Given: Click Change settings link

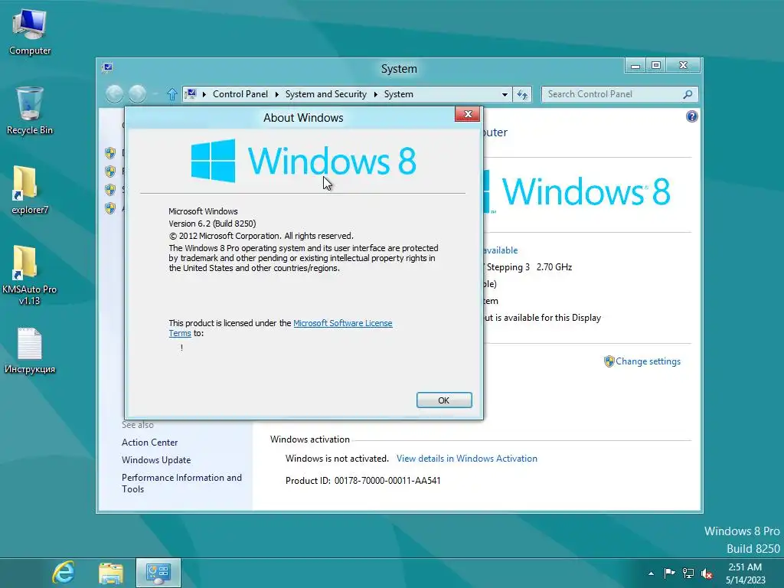Looking at the screenshot, I should tap(648, 361).
